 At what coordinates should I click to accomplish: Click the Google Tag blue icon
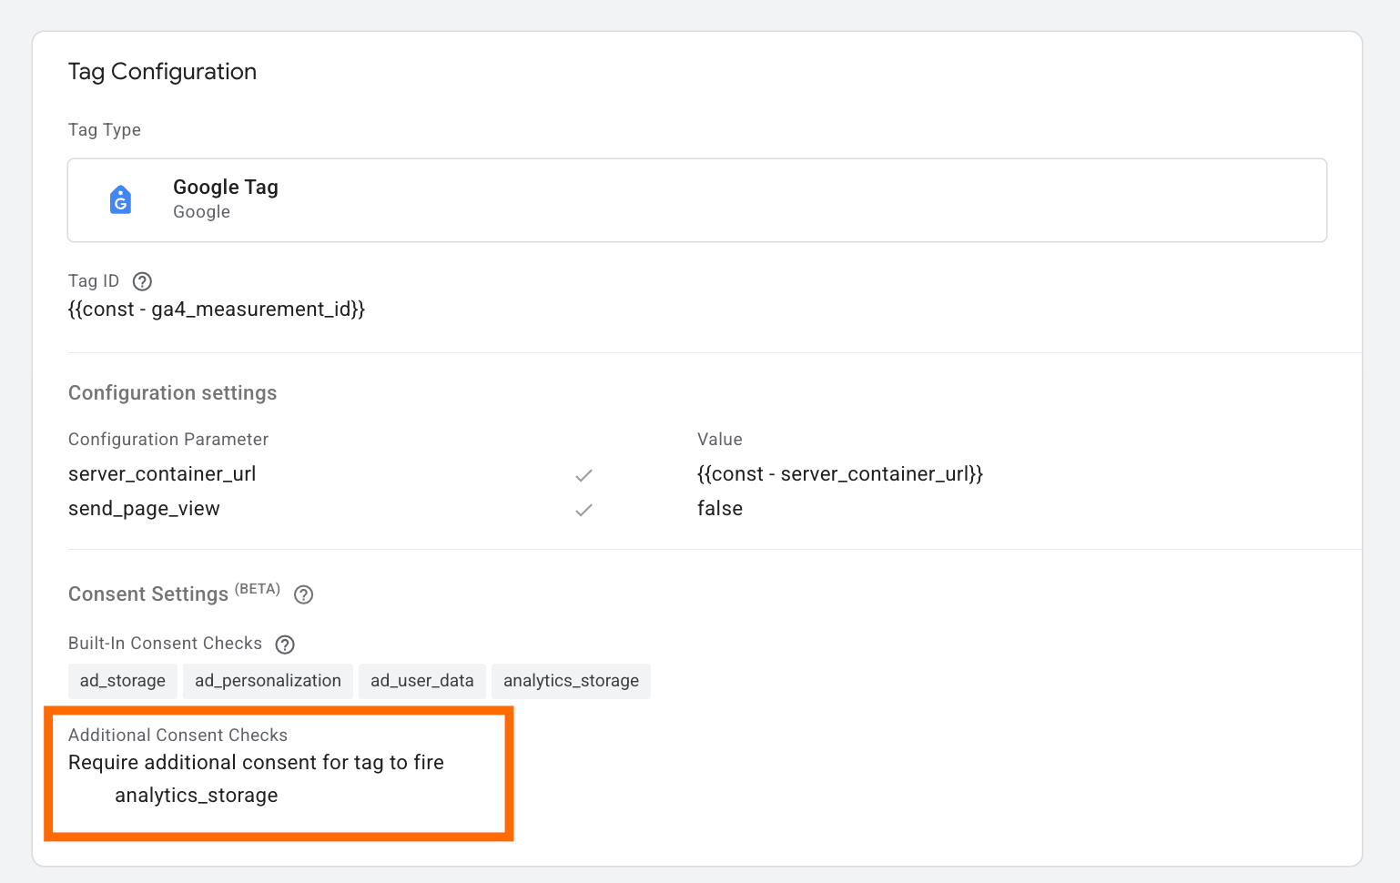(x=120, y=200)
